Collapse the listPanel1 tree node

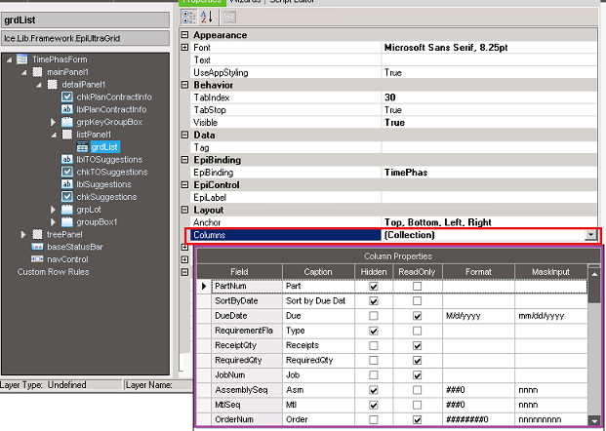(x=54, y=136)
